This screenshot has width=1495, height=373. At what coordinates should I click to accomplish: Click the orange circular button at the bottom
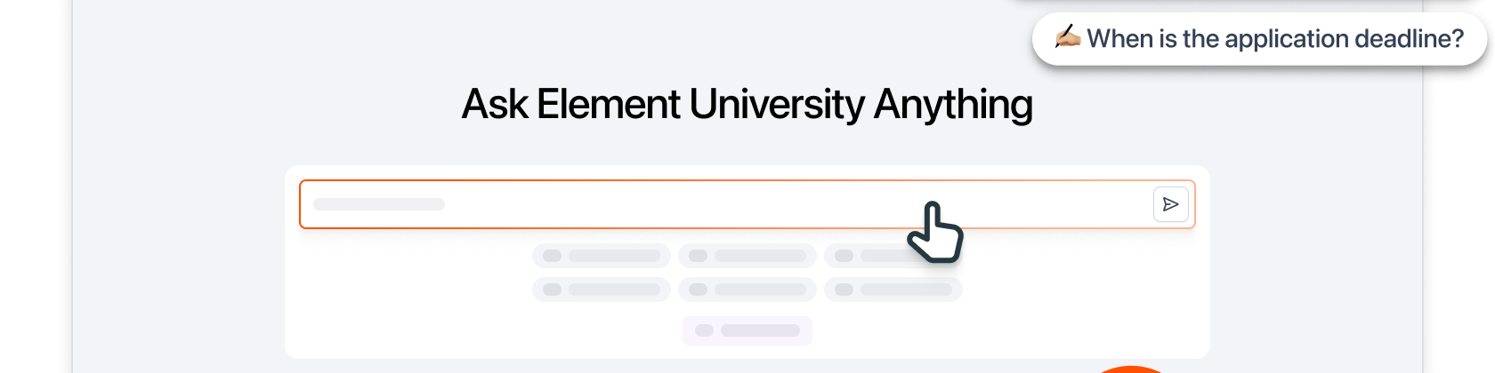(x=1130, y=369)
